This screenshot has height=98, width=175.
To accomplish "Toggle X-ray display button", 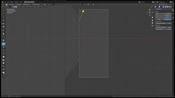I will click(164, 7).
